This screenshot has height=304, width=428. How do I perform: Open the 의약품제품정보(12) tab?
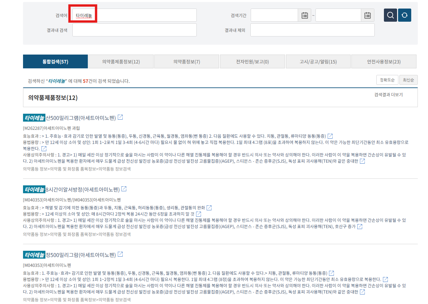pos(121,61)
